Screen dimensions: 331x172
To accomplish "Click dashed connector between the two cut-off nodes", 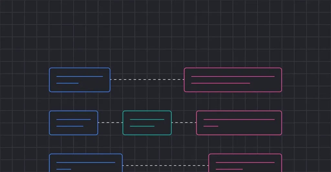I will point(165,166).
